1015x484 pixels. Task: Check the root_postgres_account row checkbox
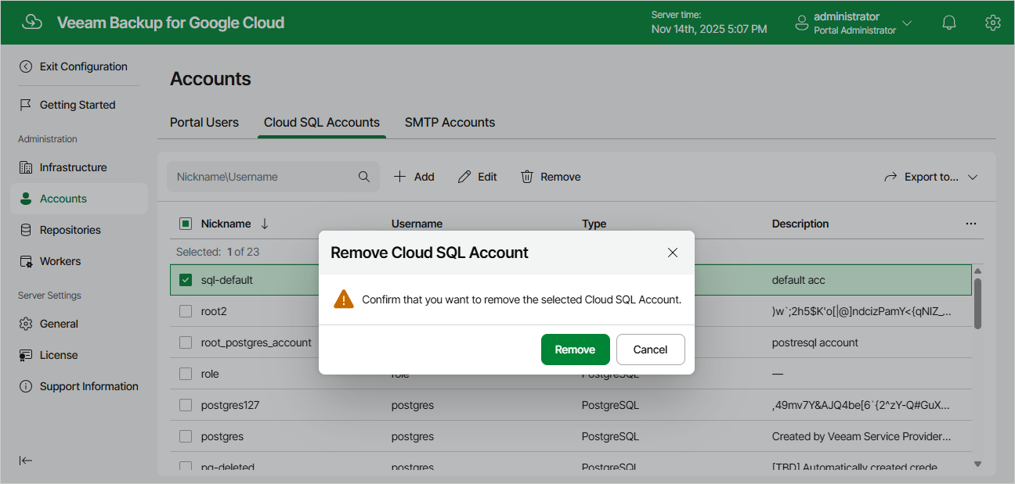(186, 342)
